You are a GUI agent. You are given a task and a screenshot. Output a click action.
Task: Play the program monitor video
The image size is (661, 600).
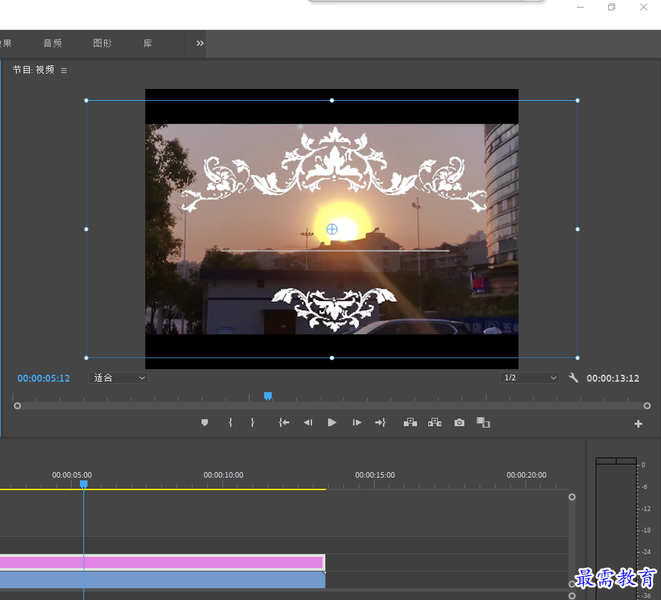(x=332, y=423)
